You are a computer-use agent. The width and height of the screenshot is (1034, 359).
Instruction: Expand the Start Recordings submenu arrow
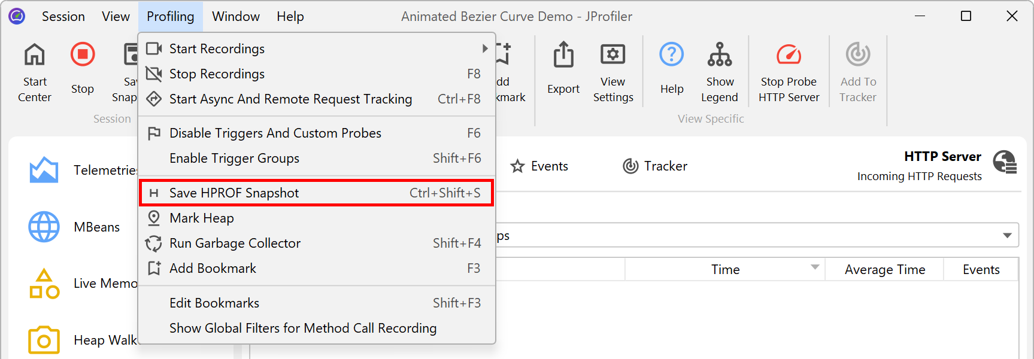coord(484,48)
